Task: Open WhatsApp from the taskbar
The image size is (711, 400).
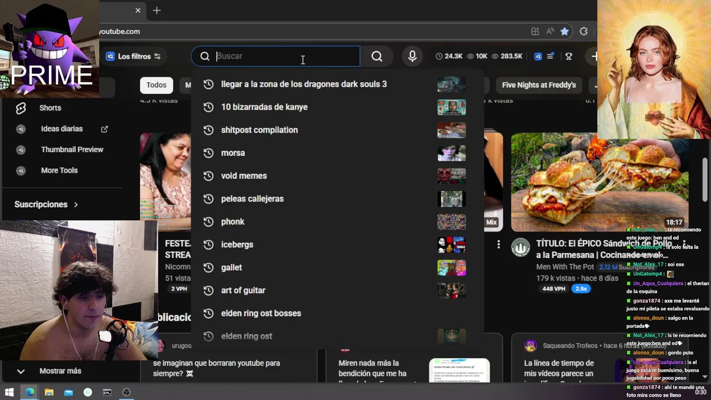Action: pos(88,392)
